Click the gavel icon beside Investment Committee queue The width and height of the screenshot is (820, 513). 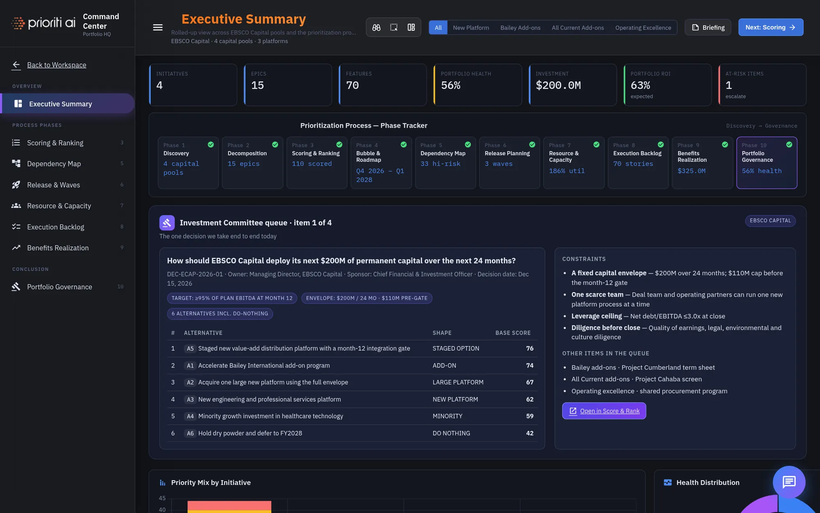tap(167, 223)
